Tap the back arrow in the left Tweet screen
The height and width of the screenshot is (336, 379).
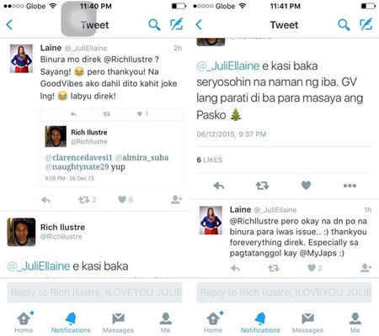pyautogui.click(x=9, y=24)
